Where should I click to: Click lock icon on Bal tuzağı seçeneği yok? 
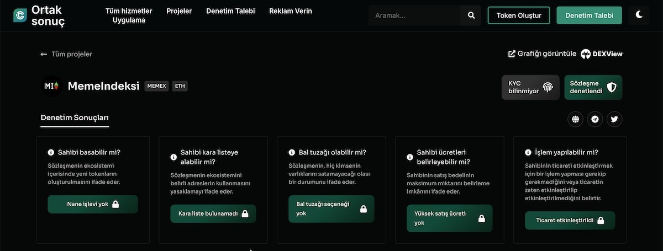point(364,209)
